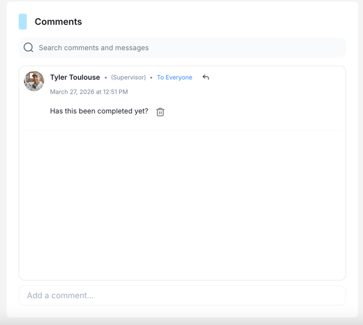This screenshot has width=363, height=325.
Task: Click the divider line below the comment
Action: 182,131
